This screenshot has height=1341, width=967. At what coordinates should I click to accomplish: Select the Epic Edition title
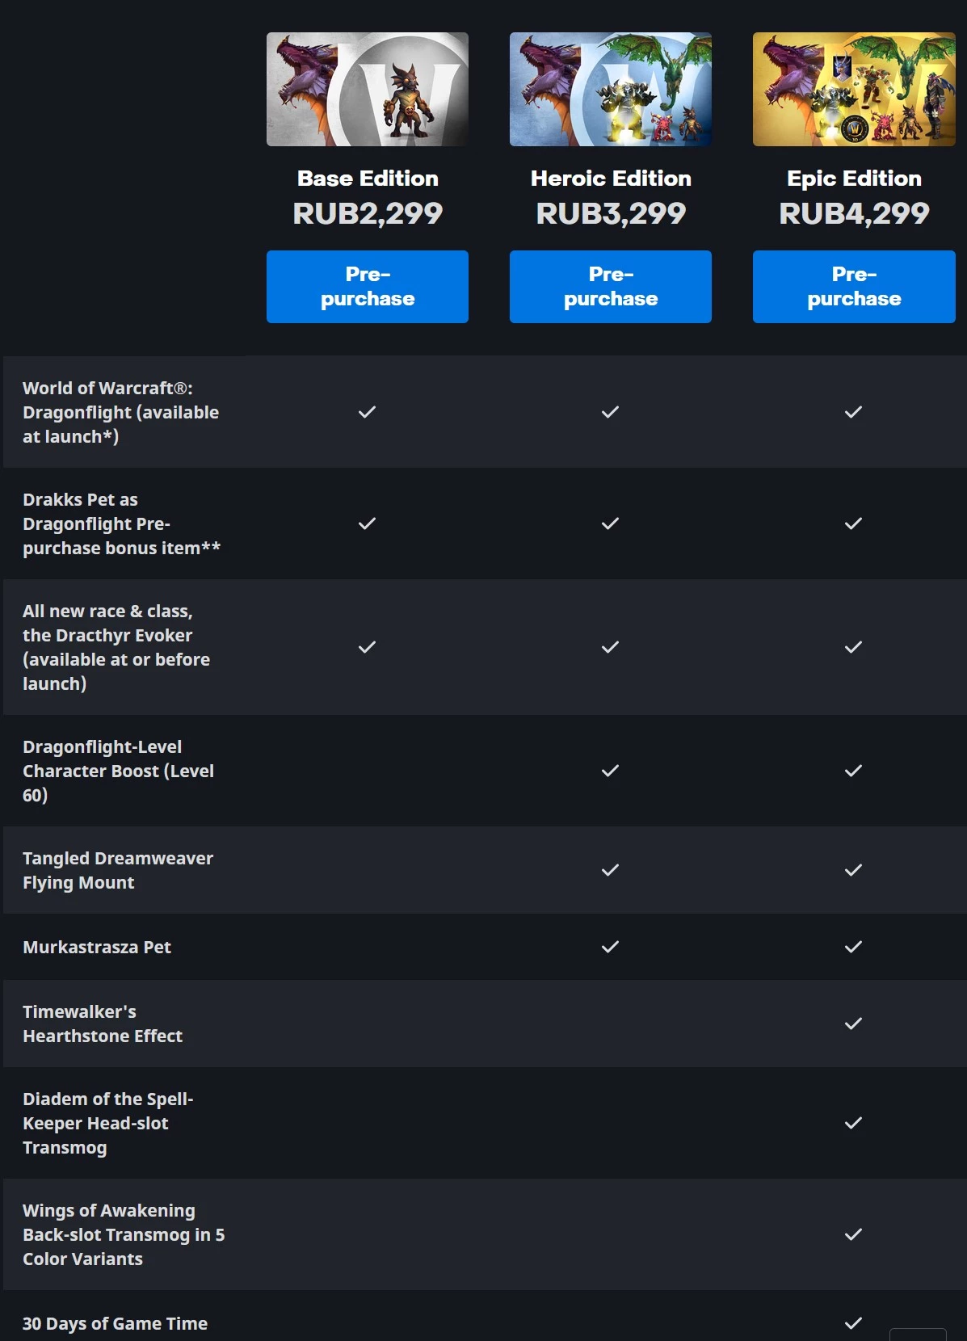click(854, 179)
